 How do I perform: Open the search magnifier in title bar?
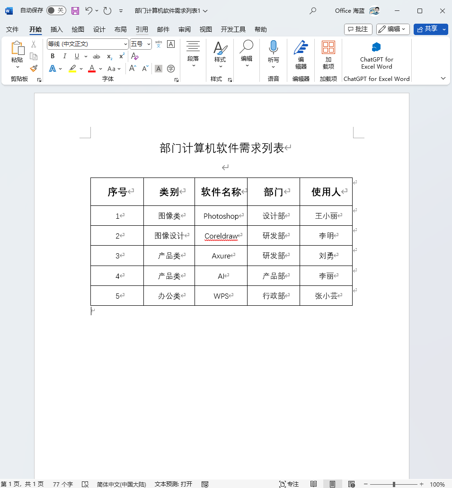[x=313, y=11]
